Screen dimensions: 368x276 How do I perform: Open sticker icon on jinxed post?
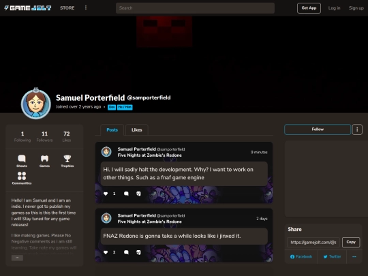[138, 252]
